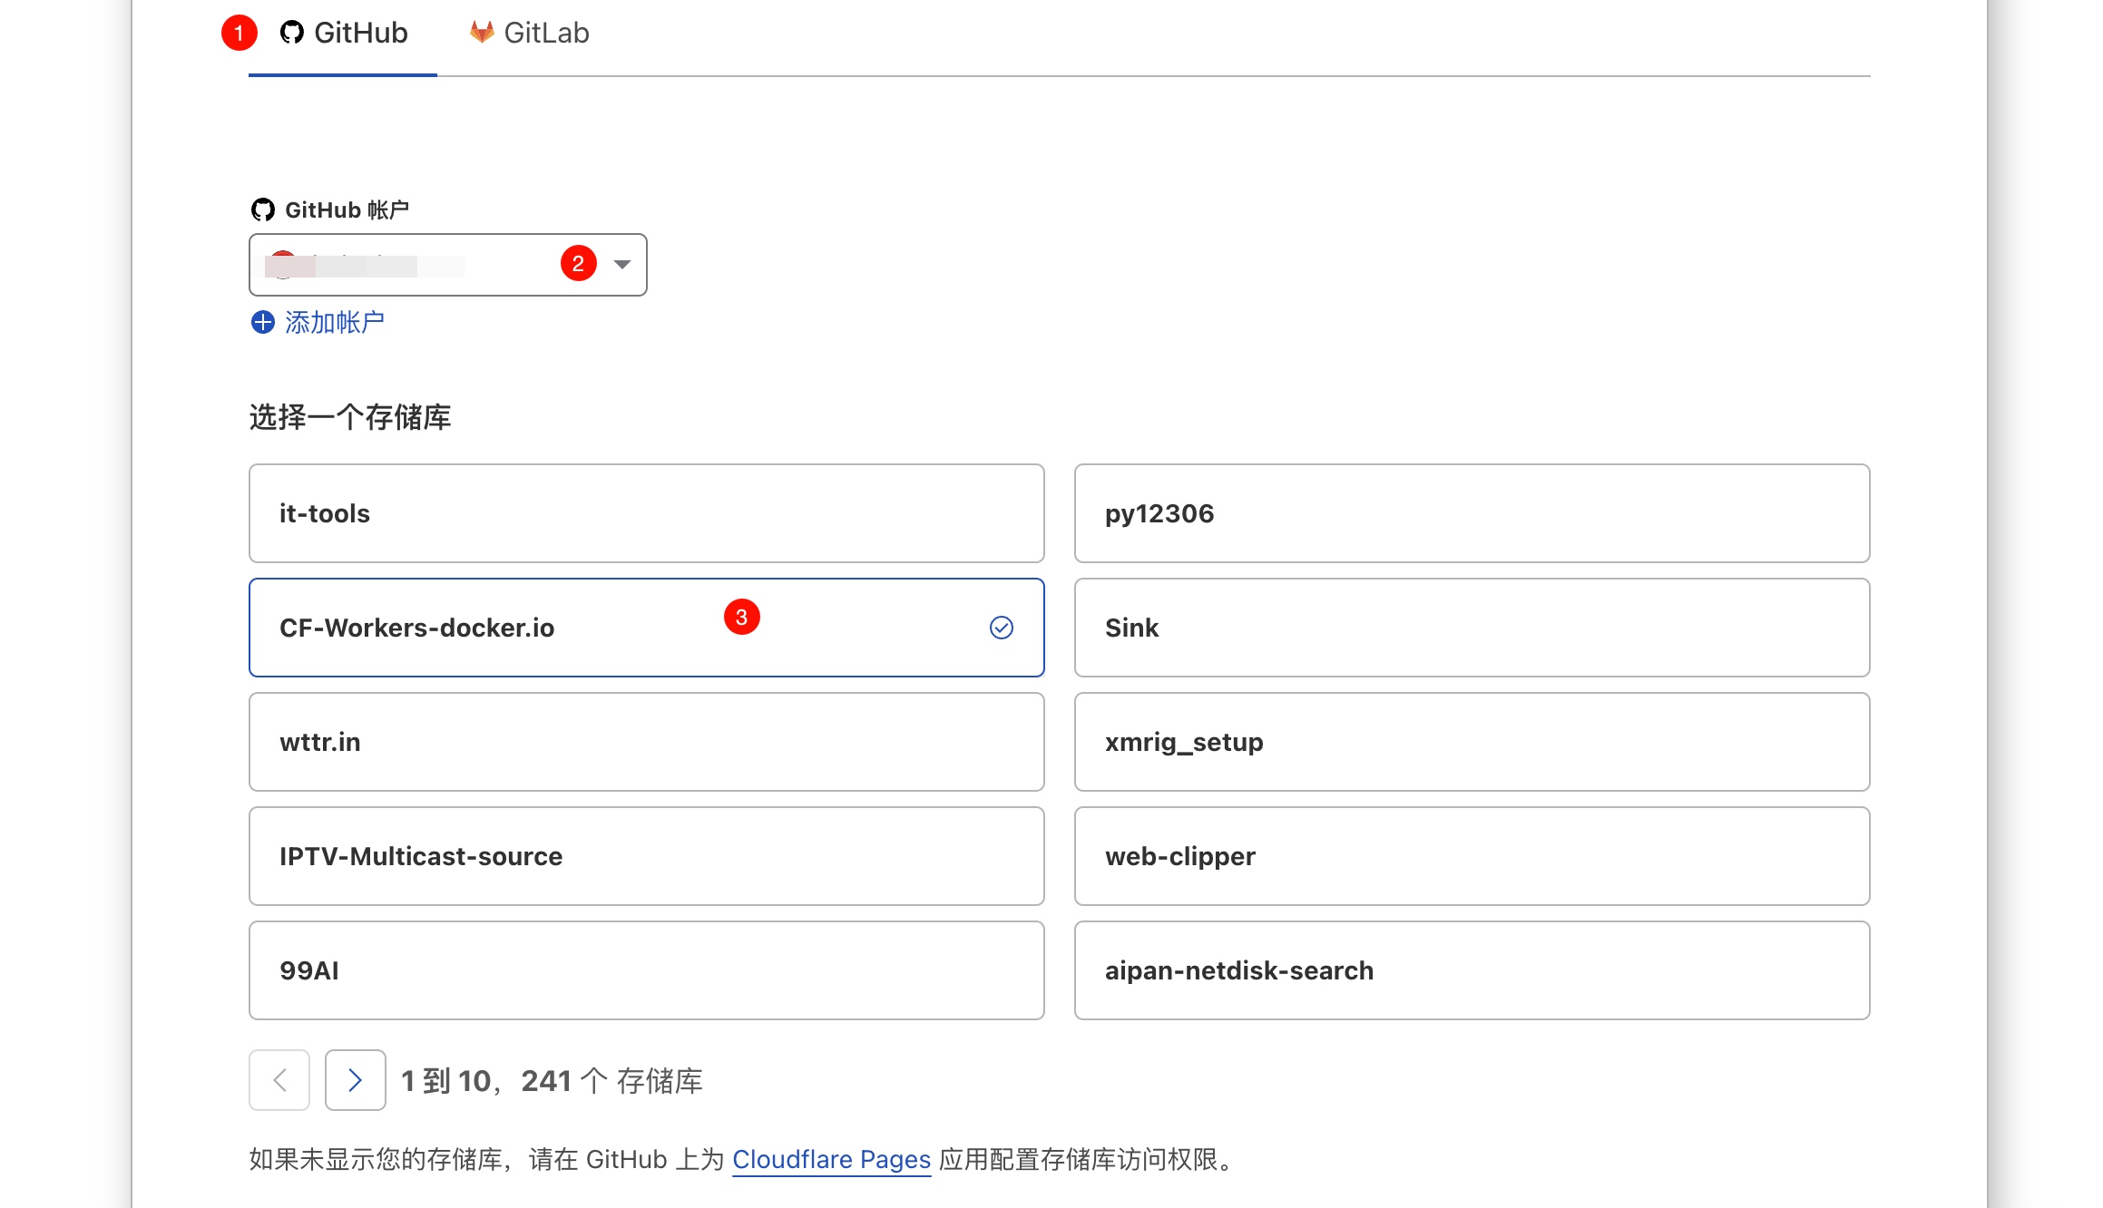Click the GitHub icon beside GitHub 帐户 label
The height and width of the screenshot is (1208, 2103).
tap(262, 209)
